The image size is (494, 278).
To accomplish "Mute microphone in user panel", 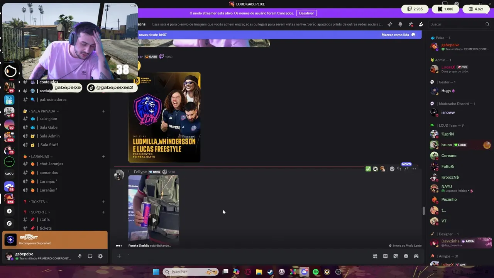I will click(x=80, y=256).
